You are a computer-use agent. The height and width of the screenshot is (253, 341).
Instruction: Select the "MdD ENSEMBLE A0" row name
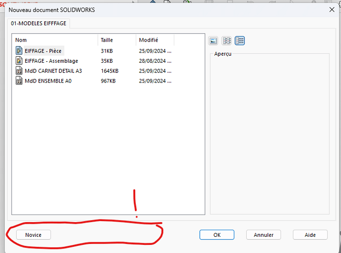point(48,81)
